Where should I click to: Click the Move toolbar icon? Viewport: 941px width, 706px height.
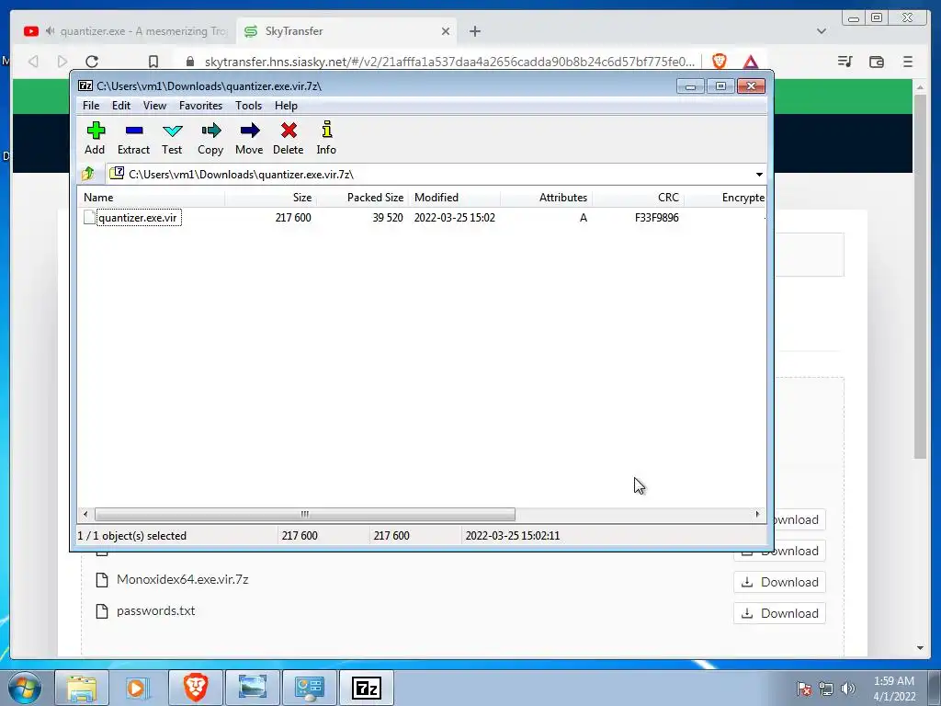pyautogui.click(x=249, y=138)
